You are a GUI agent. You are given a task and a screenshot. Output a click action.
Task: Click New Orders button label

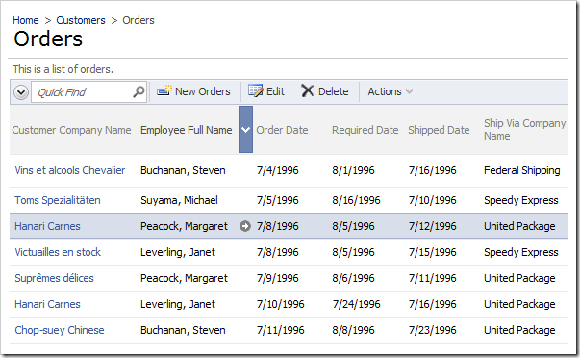pos(203,91)
